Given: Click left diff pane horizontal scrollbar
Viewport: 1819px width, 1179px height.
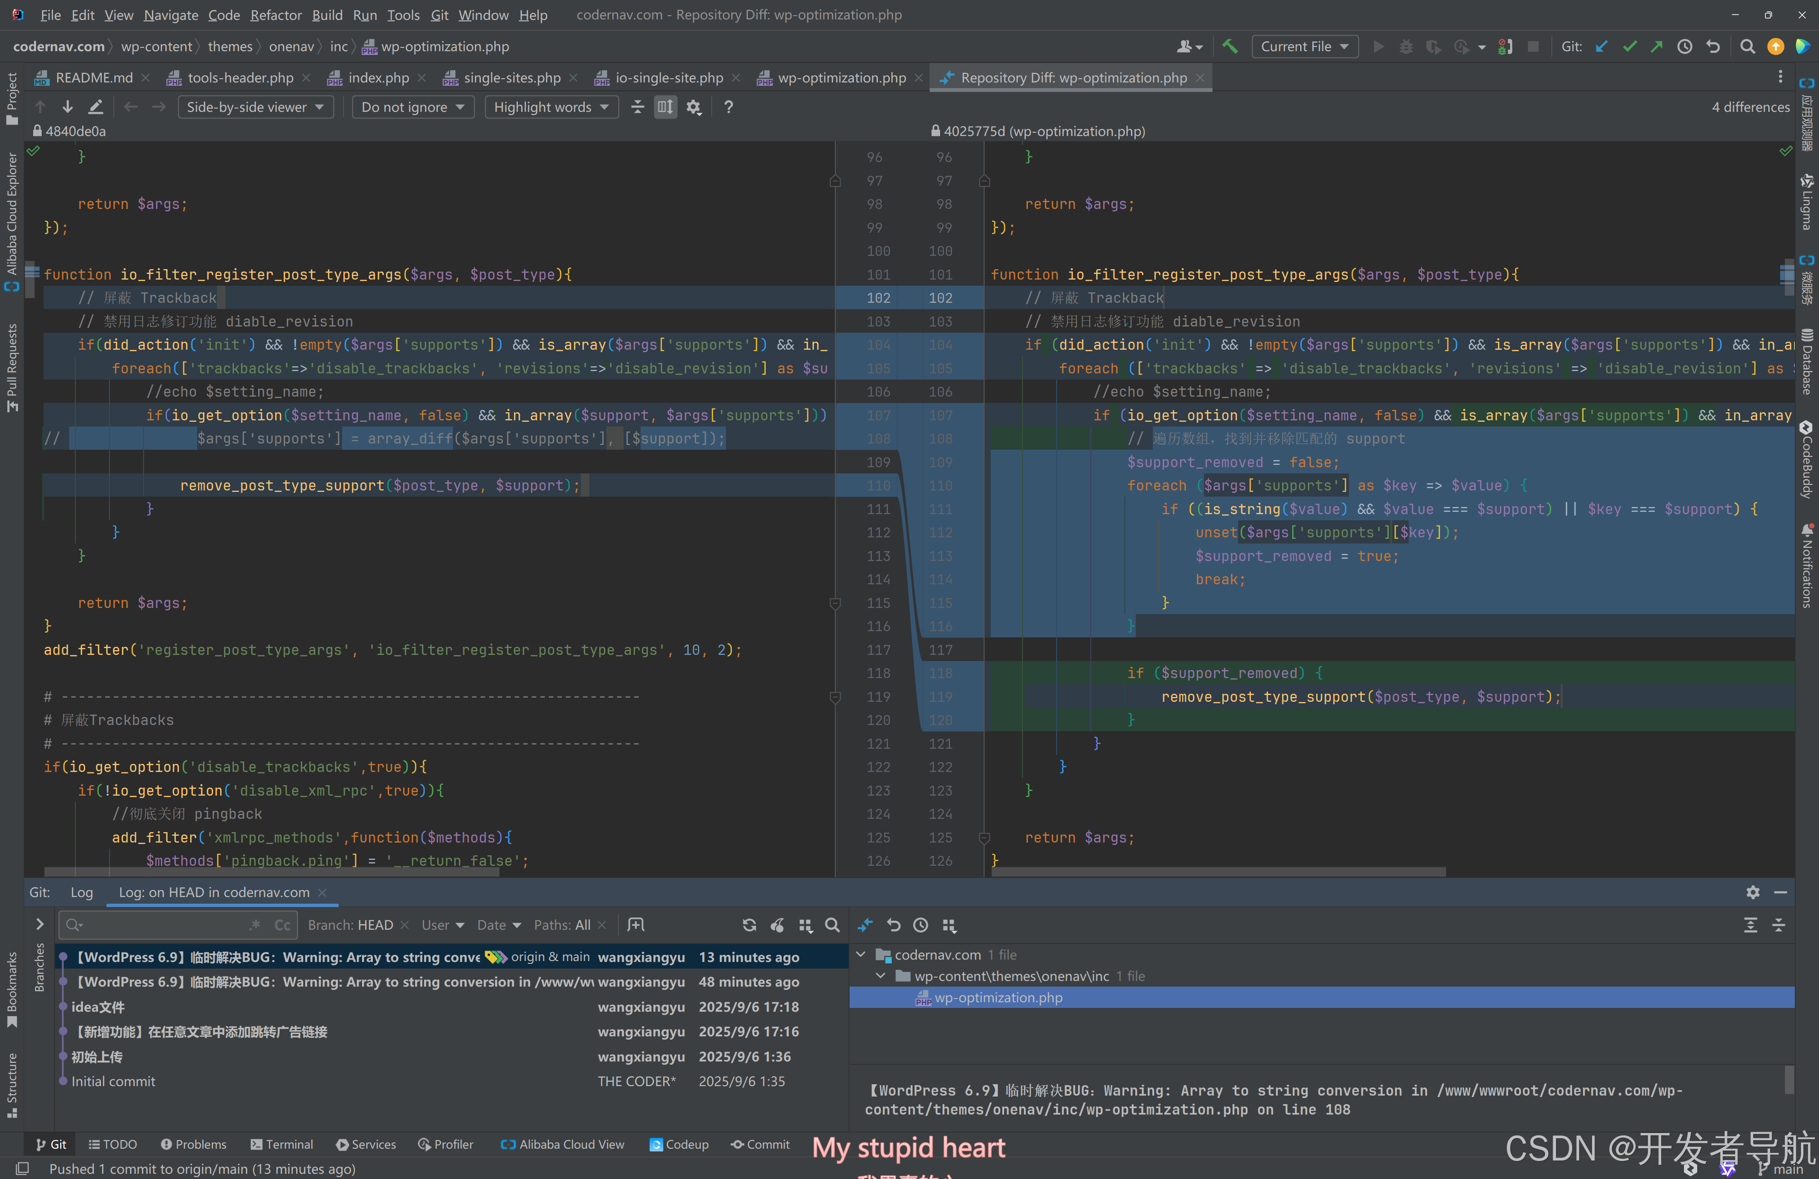Looking at the screenshot, I should tap(271, 871).
